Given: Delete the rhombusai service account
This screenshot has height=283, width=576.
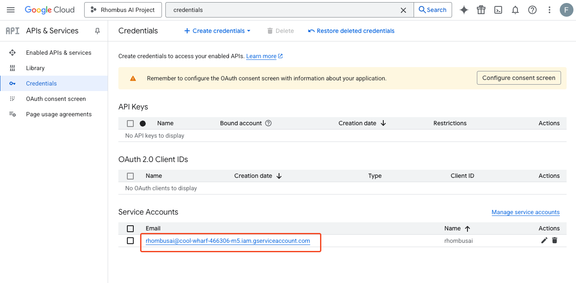Looking at the screenshot, I should (555, 240).
